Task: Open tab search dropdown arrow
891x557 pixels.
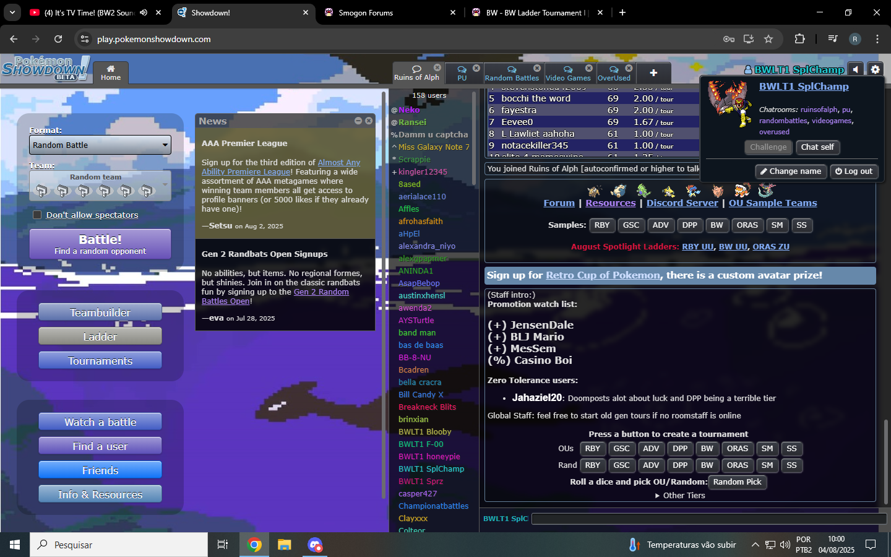Action: (12, 12)
